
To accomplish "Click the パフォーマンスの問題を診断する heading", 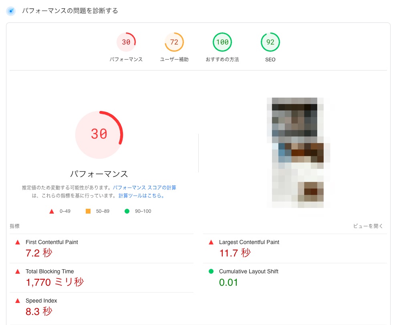I will [70, 11].
